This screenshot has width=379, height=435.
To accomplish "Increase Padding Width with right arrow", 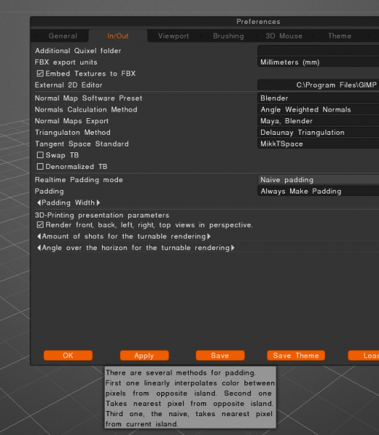I will click(x=98, y=203).
